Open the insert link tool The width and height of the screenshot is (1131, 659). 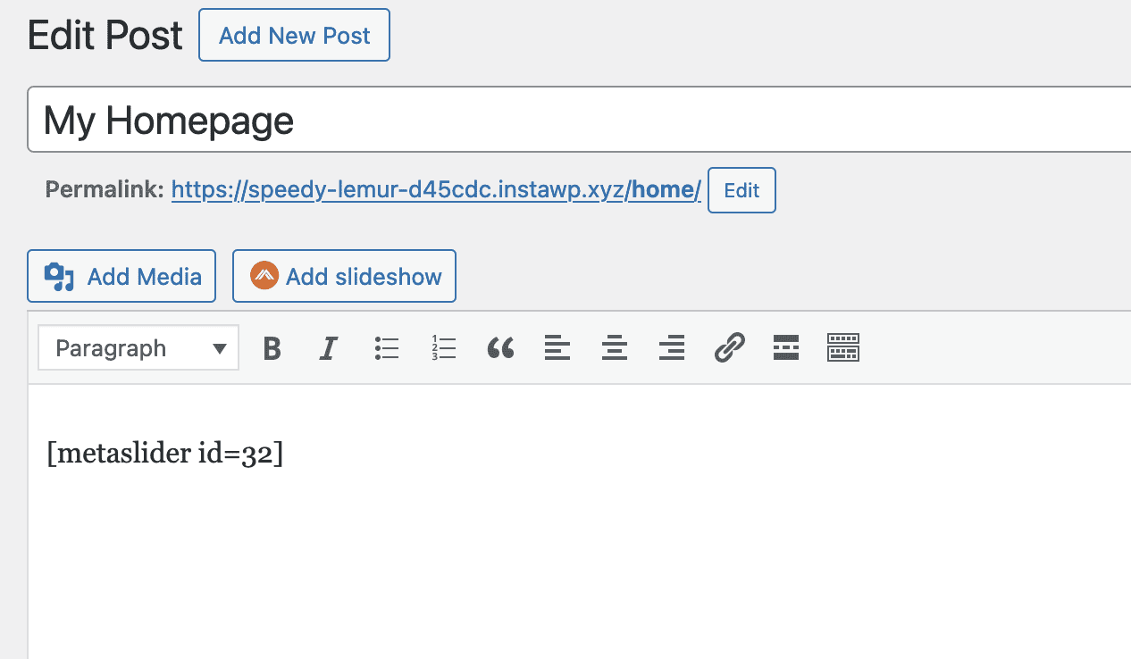(x=729, y=348)
